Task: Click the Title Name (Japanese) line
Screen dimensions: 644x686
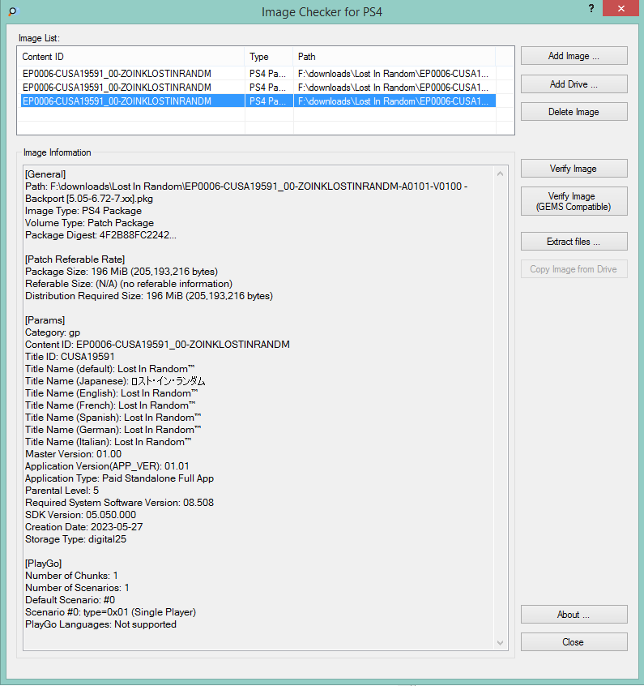Action: point(115,381)
